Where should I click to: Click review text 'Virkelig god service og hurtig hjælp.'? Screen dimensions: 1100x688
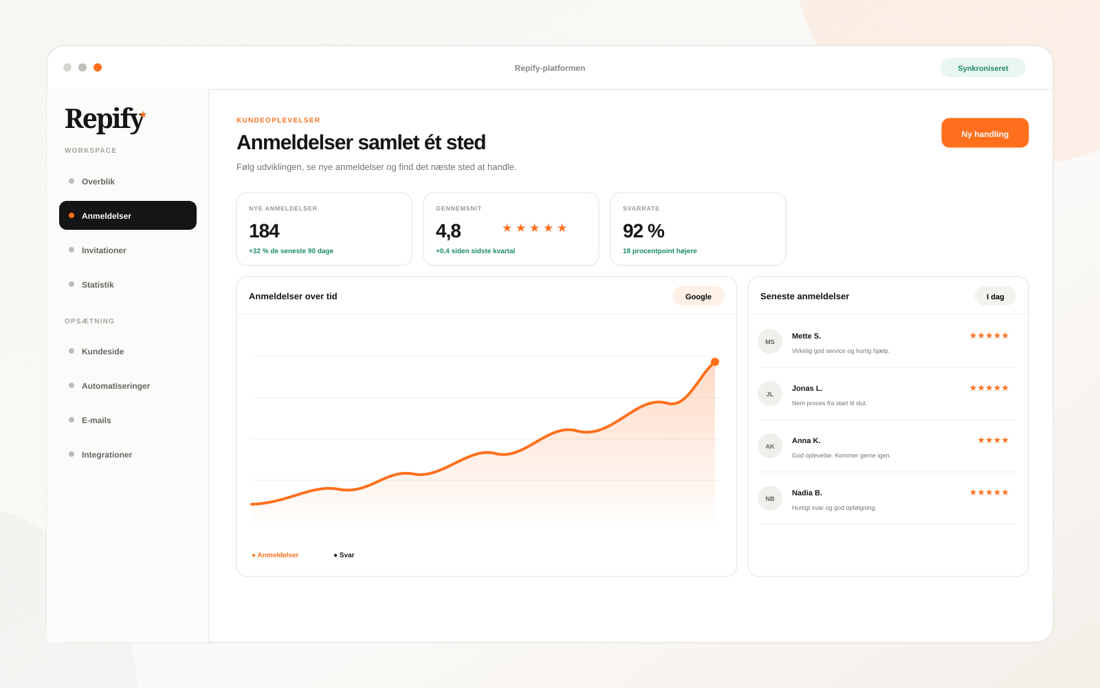(x=841, y=351)
